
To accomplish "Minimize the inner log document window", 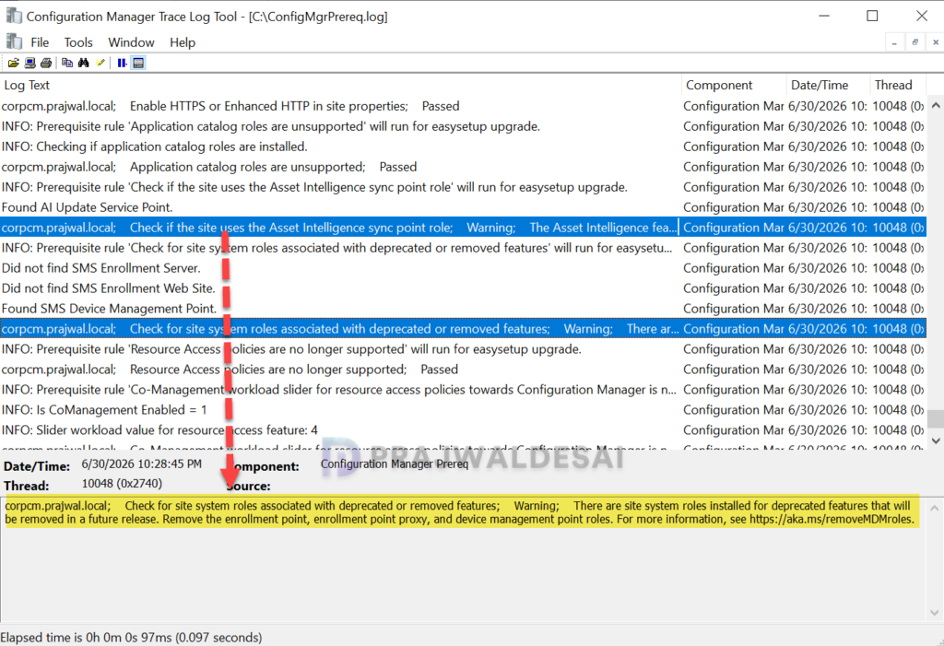I will point(894,42).
